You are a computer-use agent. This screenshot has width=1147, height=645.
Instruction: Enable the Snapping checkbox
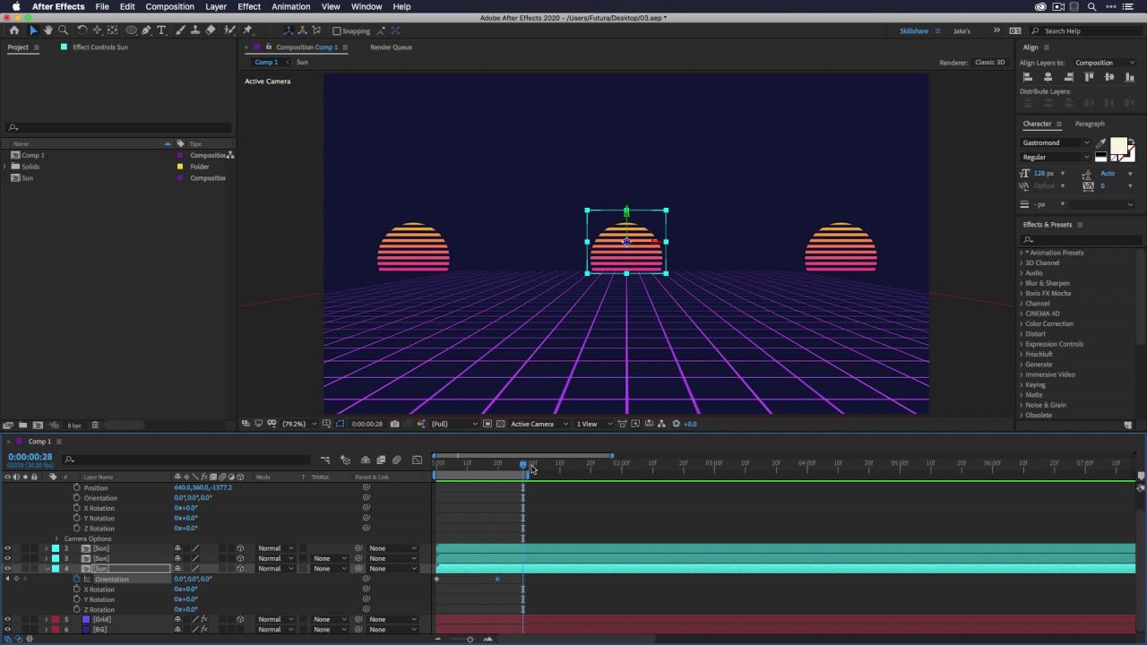coord(337,31)
